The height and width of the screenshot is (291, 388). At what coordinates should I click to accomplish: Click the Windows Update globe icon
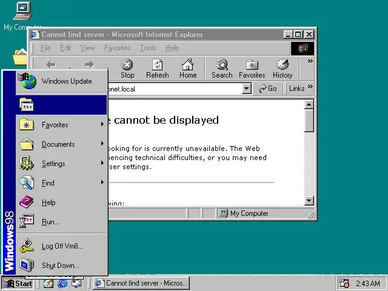pyautogui.click(x=27, y=81)
